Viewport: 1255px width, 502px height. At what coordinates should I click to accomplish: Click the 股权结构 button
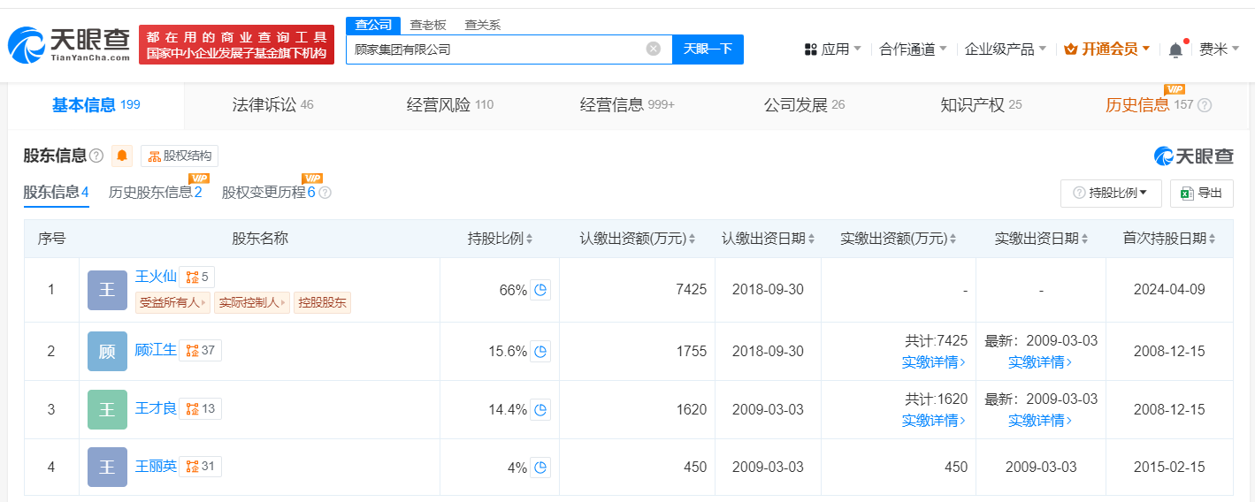[x=180, y=156]
